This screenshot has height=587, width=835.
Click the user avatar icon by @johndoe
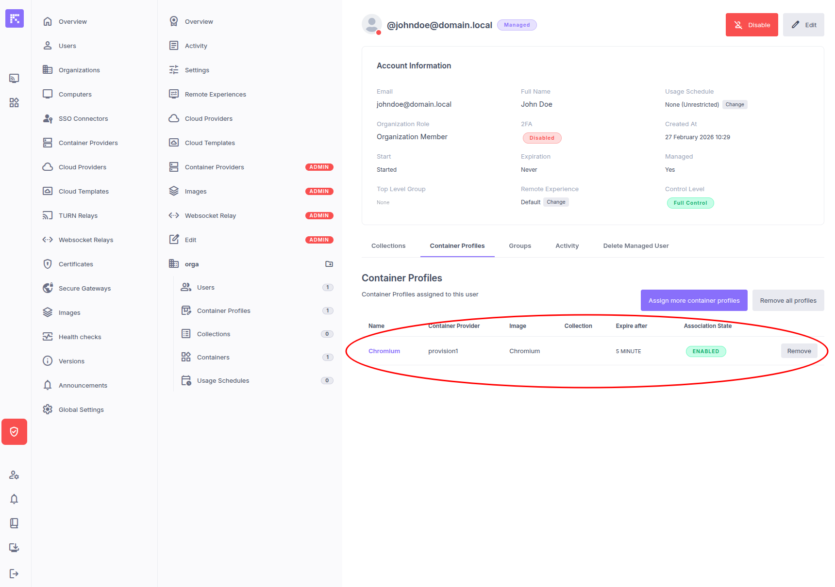[x=372, y=24]
